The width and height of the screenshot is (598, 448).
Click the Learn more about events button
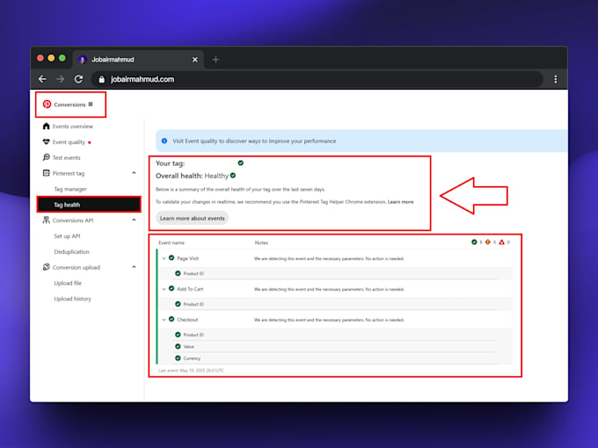[x=193, y=218]
